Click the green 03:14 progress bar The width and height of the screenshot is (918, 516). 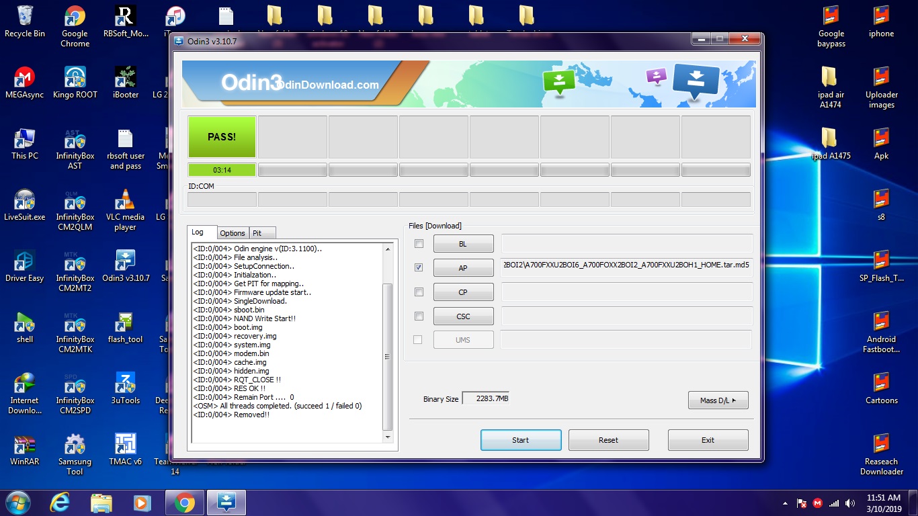(222, 170)
